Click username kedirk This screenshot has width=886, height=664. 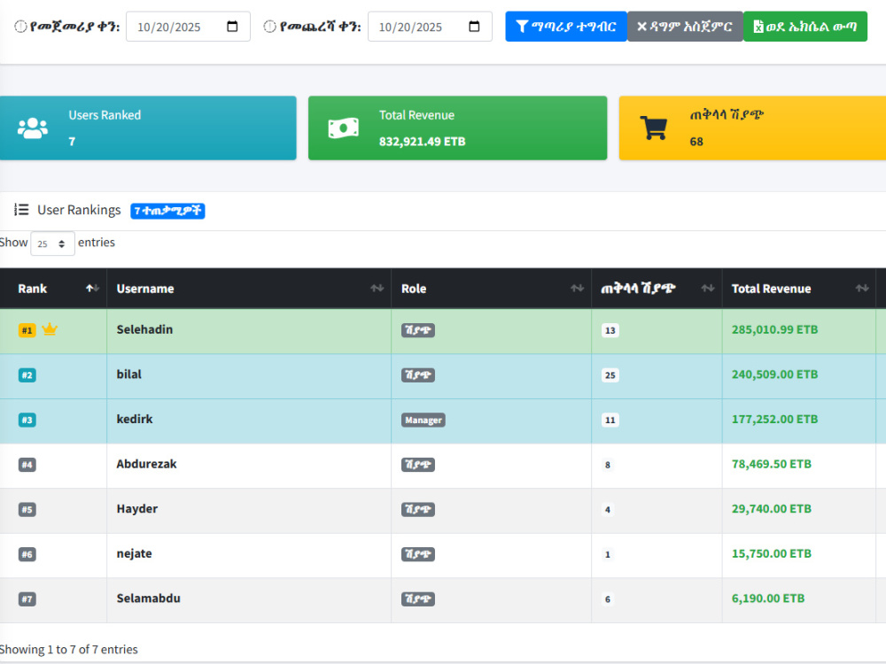pos(135,419)
